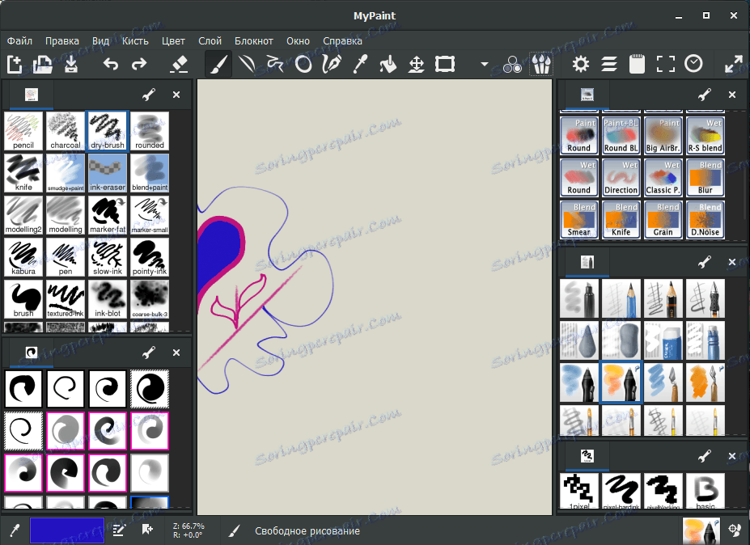Select the charcoal brush preset

pyautogui.click(x=65, y=131)
